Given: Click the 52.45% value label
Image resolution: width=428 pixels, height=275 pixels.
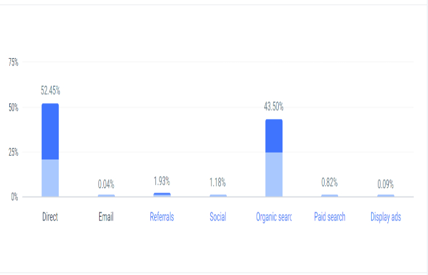Looking at the screenshot, I should click(x=51, y=90).
